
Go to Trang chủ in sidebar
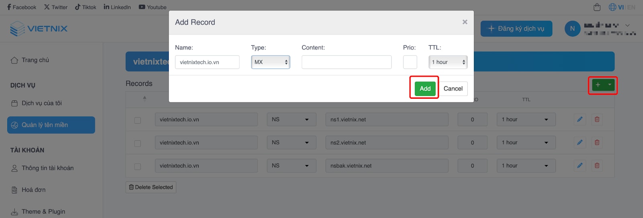35,60
